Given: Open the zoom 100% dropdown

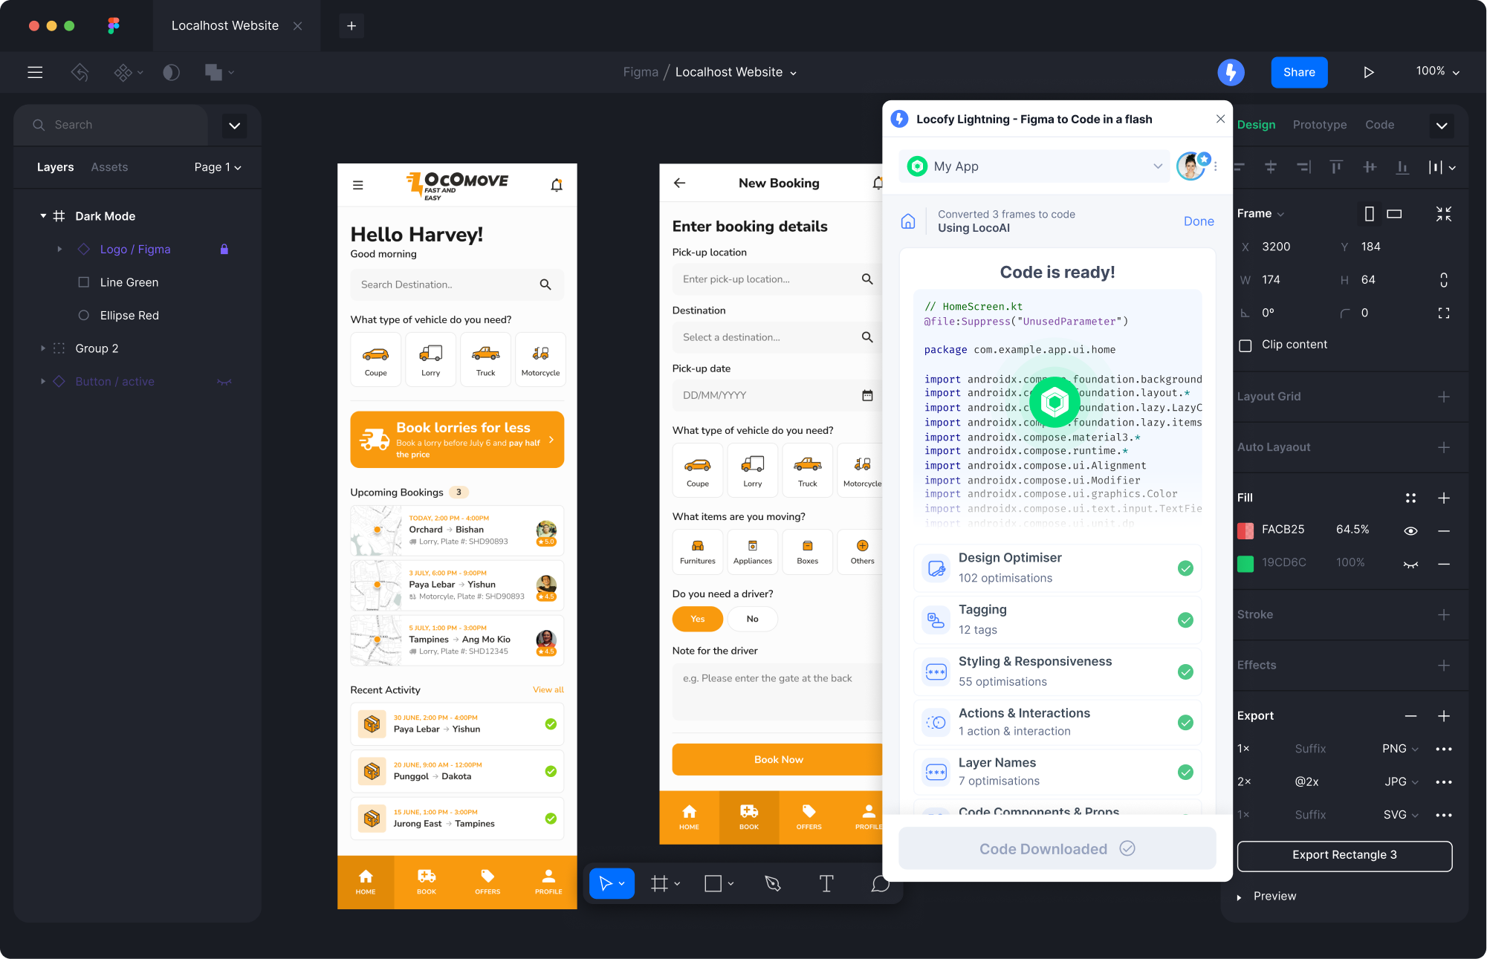Looking at the screenshot, I should (x=1437, y=71).
